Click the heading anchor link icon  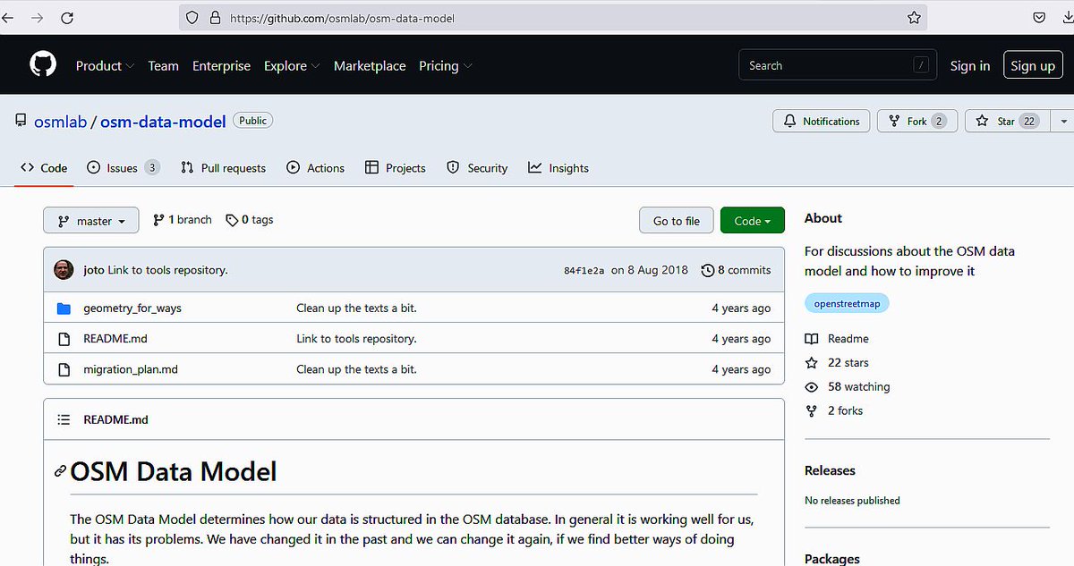point(60,470)
